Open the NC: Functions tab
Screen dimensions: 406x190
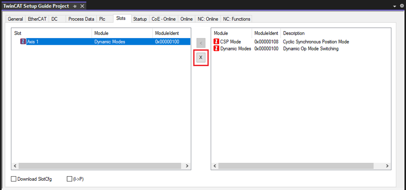pyautogui.click(x=237, y=19)
